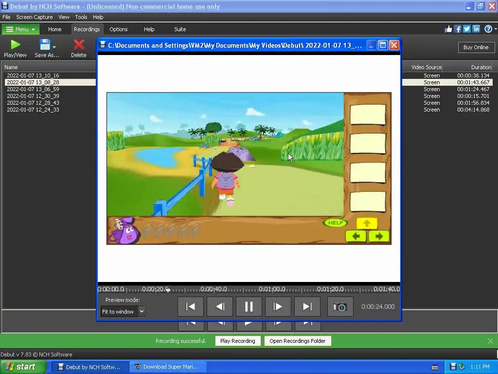Click the video preview frame
Image resolution: width=498 pixels, height=374 pixels.
point(249,168)
